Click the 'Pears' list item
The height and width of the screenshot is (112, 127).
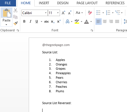pos(59,78)
